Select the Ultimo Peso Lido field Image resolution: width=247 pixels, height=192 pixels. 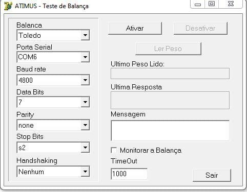coord(170,74)
